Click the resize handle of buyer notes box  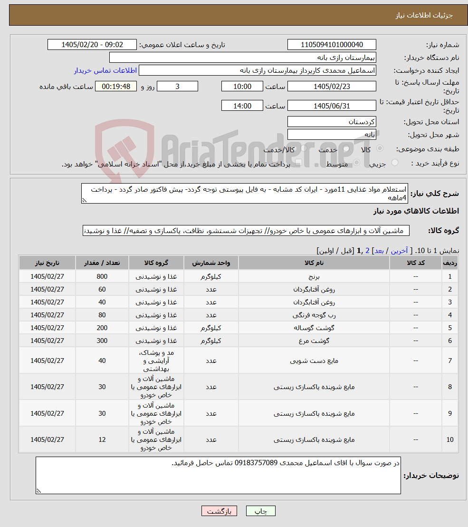point(38,491)
